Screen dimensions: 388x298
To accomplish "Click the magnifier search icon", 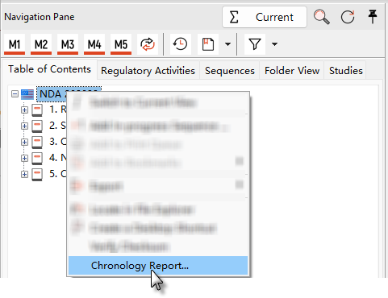I will coord(322,17).
